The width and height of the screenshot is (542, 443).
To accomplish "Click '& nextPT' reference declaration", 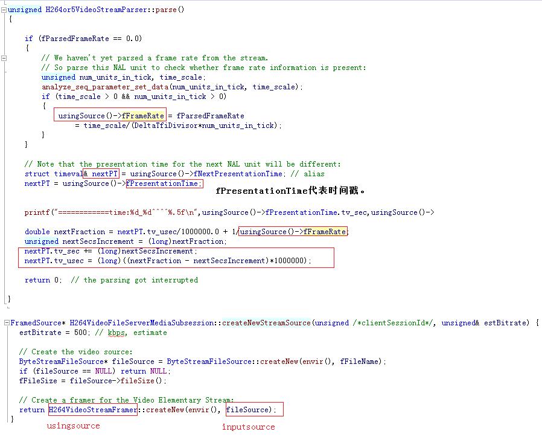I will [101, 174].
